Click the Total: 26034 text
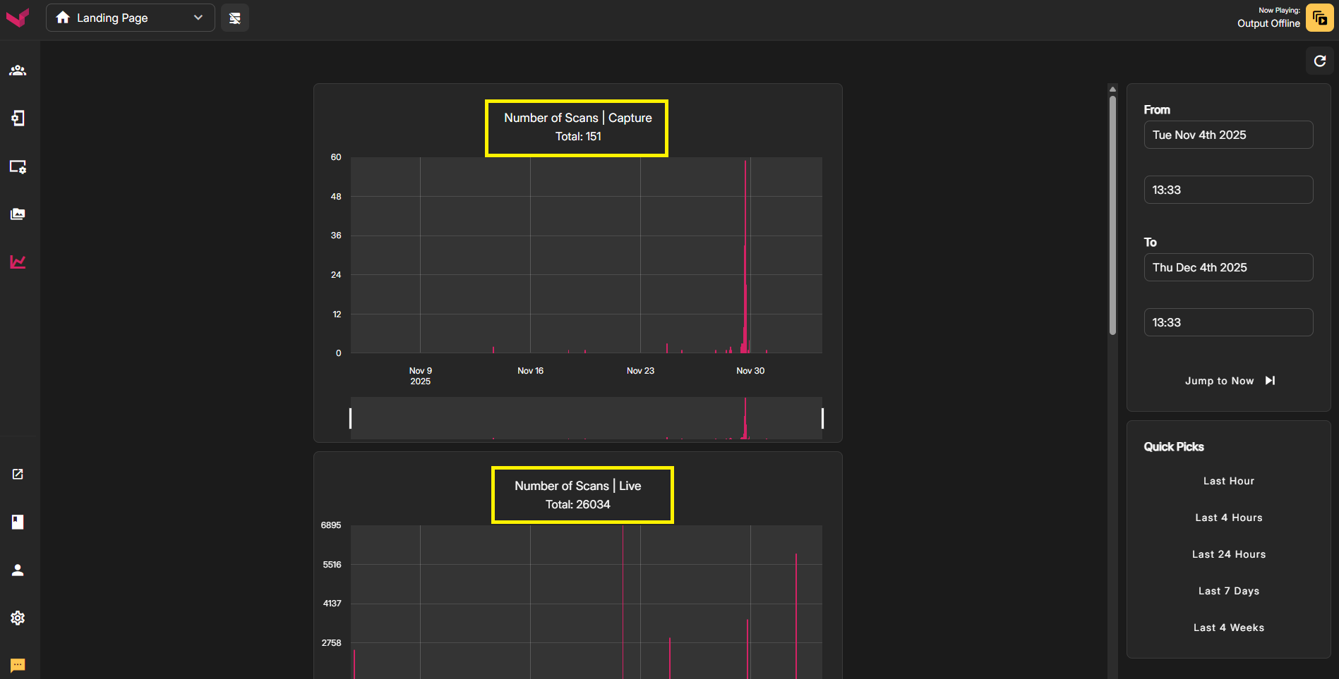The width and height of the screenshot is (1339, 679). 578,504
